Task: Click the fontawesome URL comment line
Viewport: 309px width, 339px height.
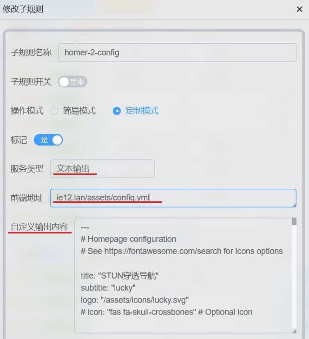Action: (182, 251)
